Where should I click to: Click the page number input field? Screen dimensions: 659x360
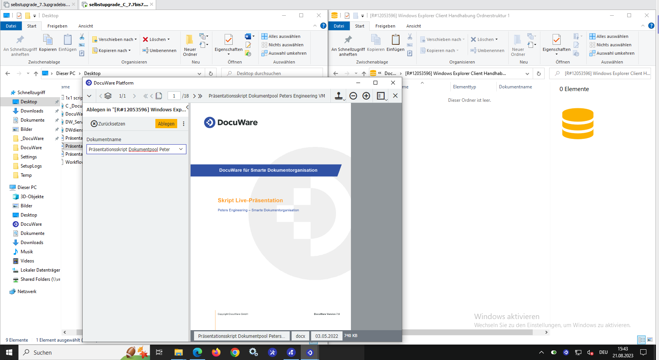(174, 96)
